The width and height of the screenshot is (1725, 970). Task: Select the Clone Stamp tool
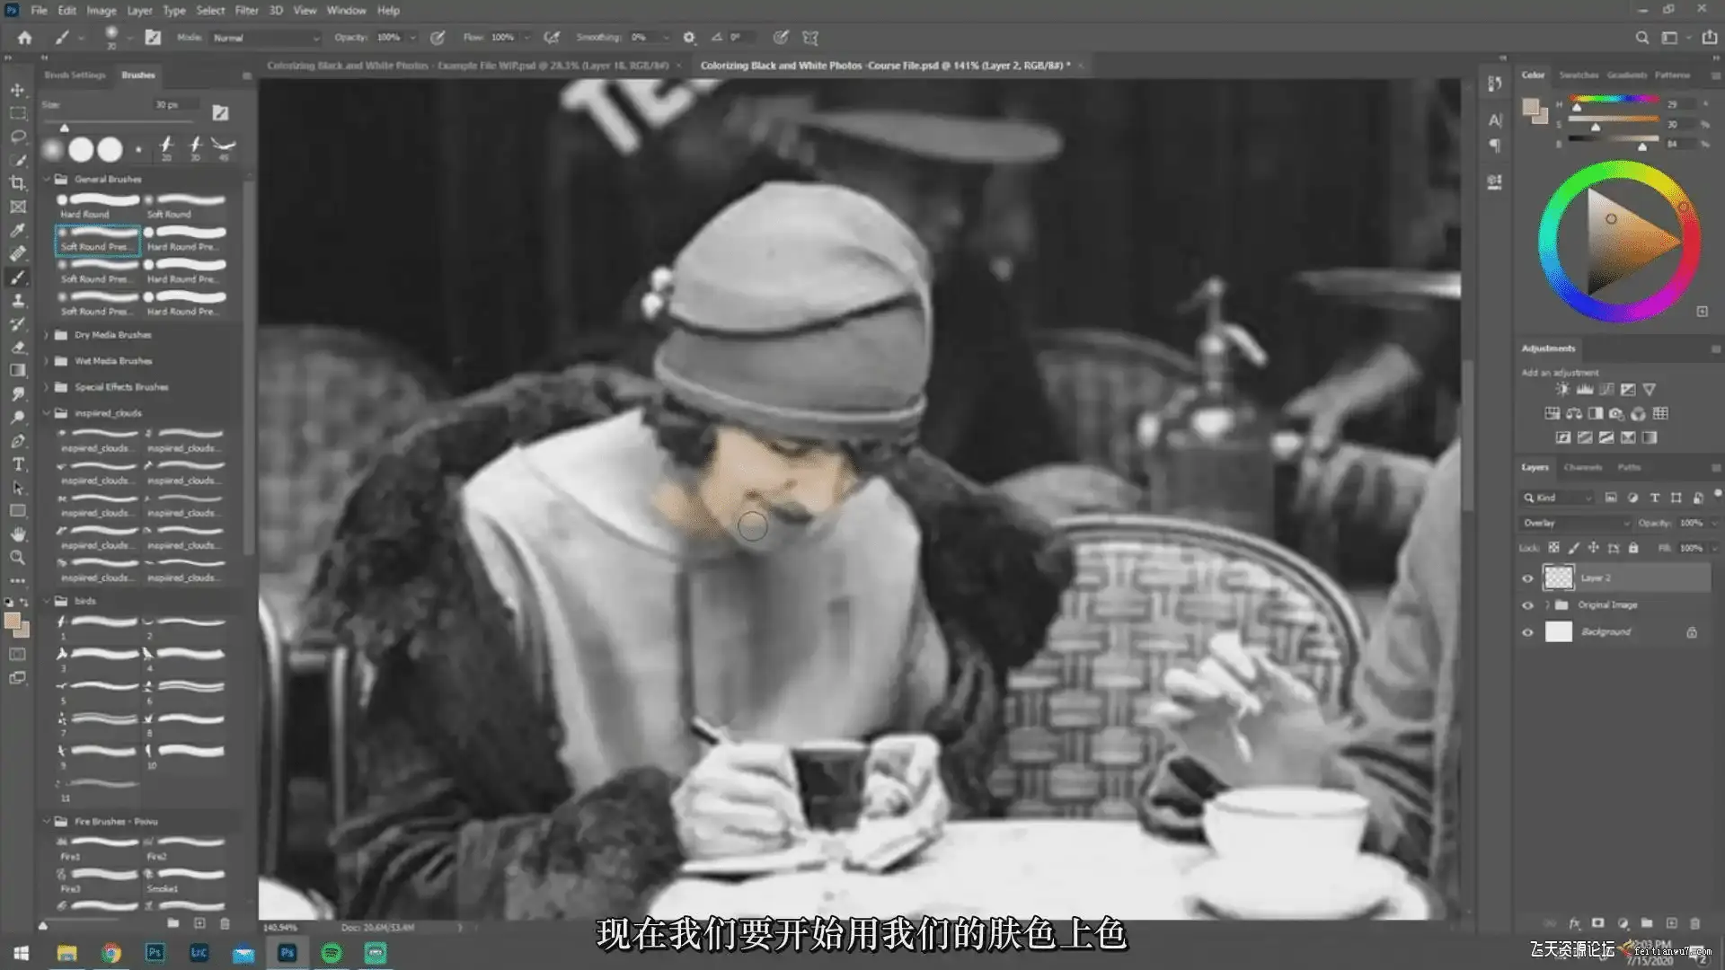pyautogui.click(x=17, y=301)
